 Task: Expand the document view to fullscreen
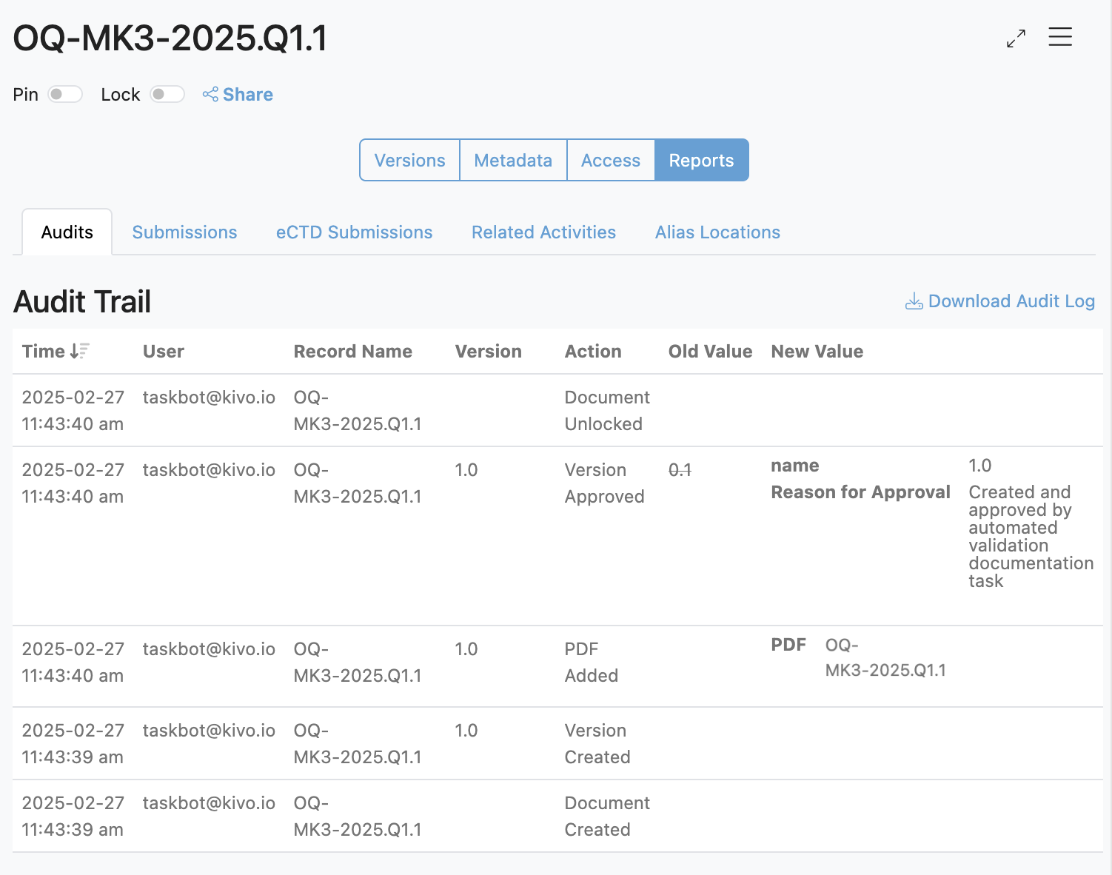tap(1015, 38)
